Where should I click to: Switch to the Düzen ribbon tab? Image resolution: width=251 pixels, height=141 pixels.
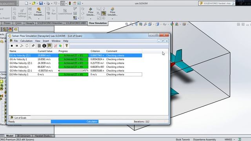tap(7, 23)
